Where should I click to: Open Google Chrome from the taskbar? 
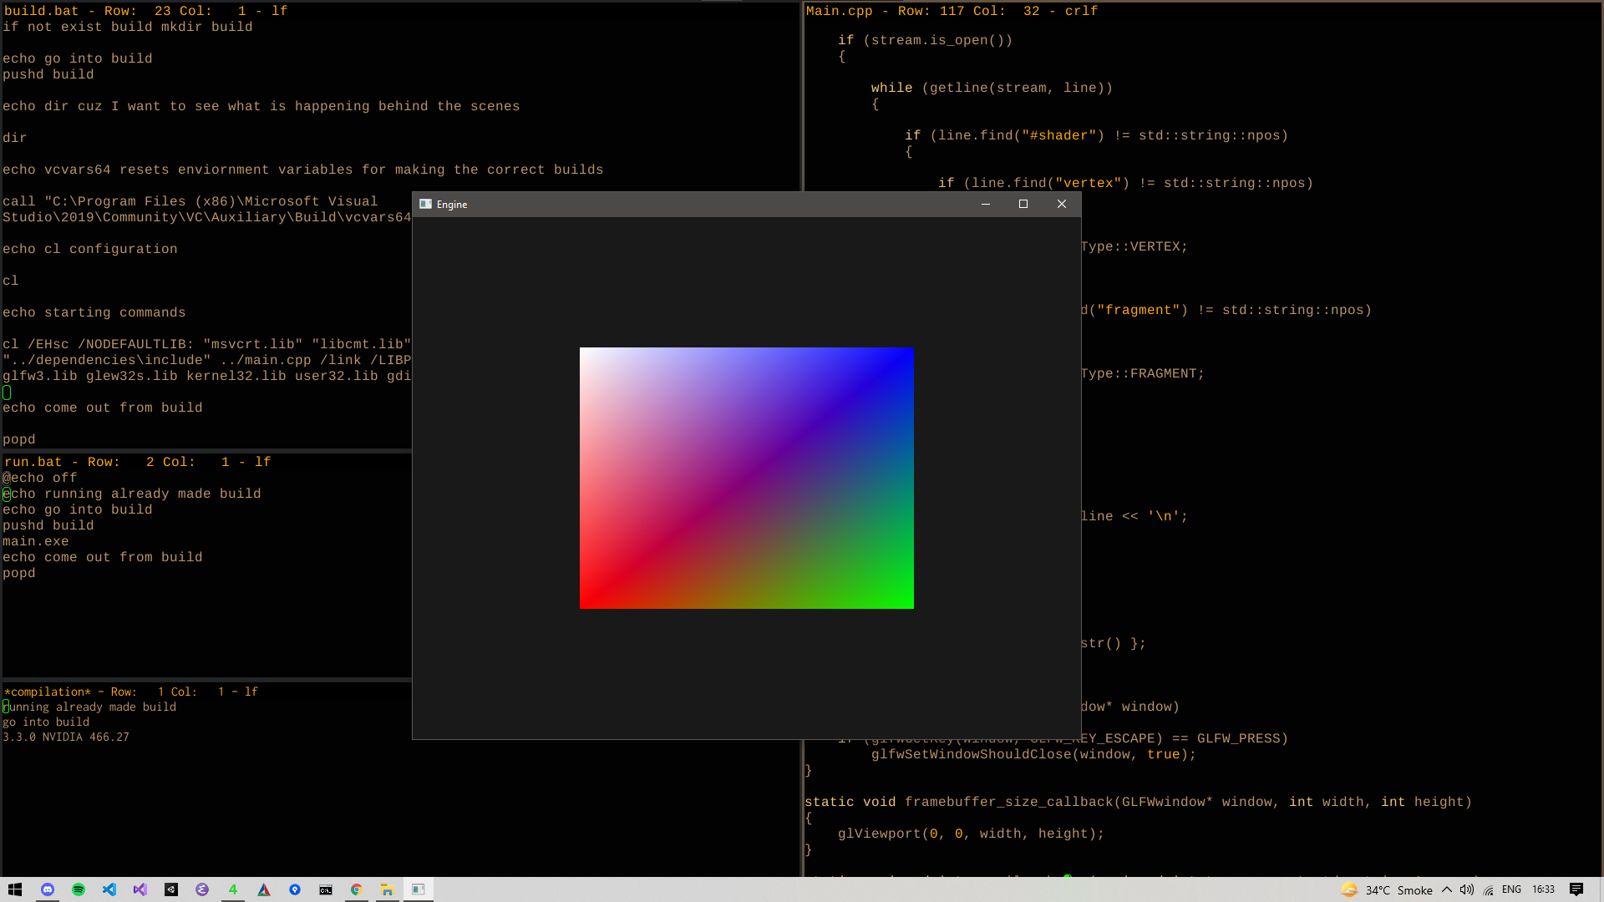pyautogui.click(x=356, y=889)
